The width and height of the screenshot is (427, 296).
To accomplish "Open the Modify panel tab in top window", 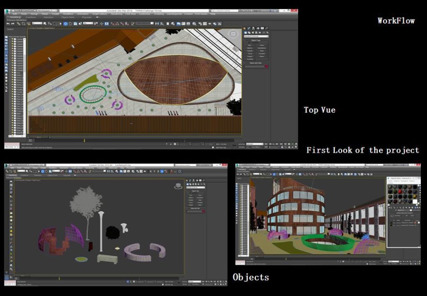I will click(249, 28).
